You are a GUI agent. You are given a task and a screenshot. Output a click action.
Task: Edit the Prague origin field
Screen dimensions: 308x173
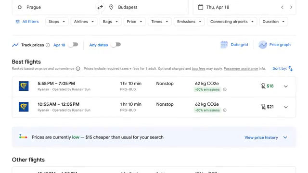tap(55, 7)
